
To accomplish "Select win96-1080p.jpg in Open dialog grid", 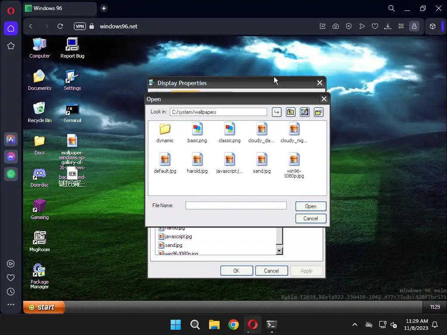I will coord(294,165).
